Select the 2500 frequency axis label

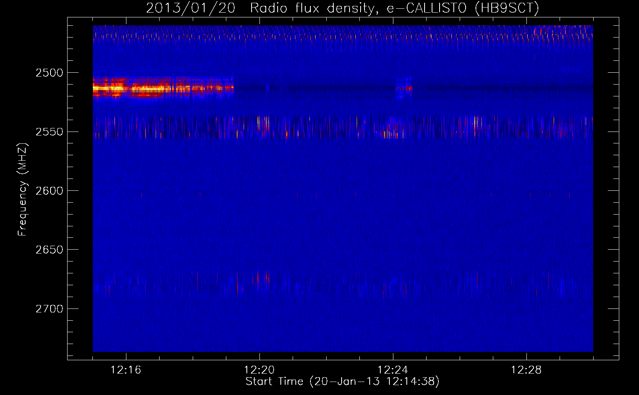point(49,73)
